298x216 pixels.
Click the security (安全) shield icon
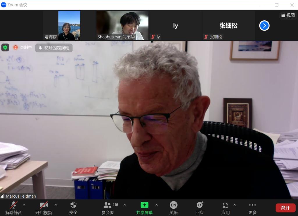click(x=73, y=205)
